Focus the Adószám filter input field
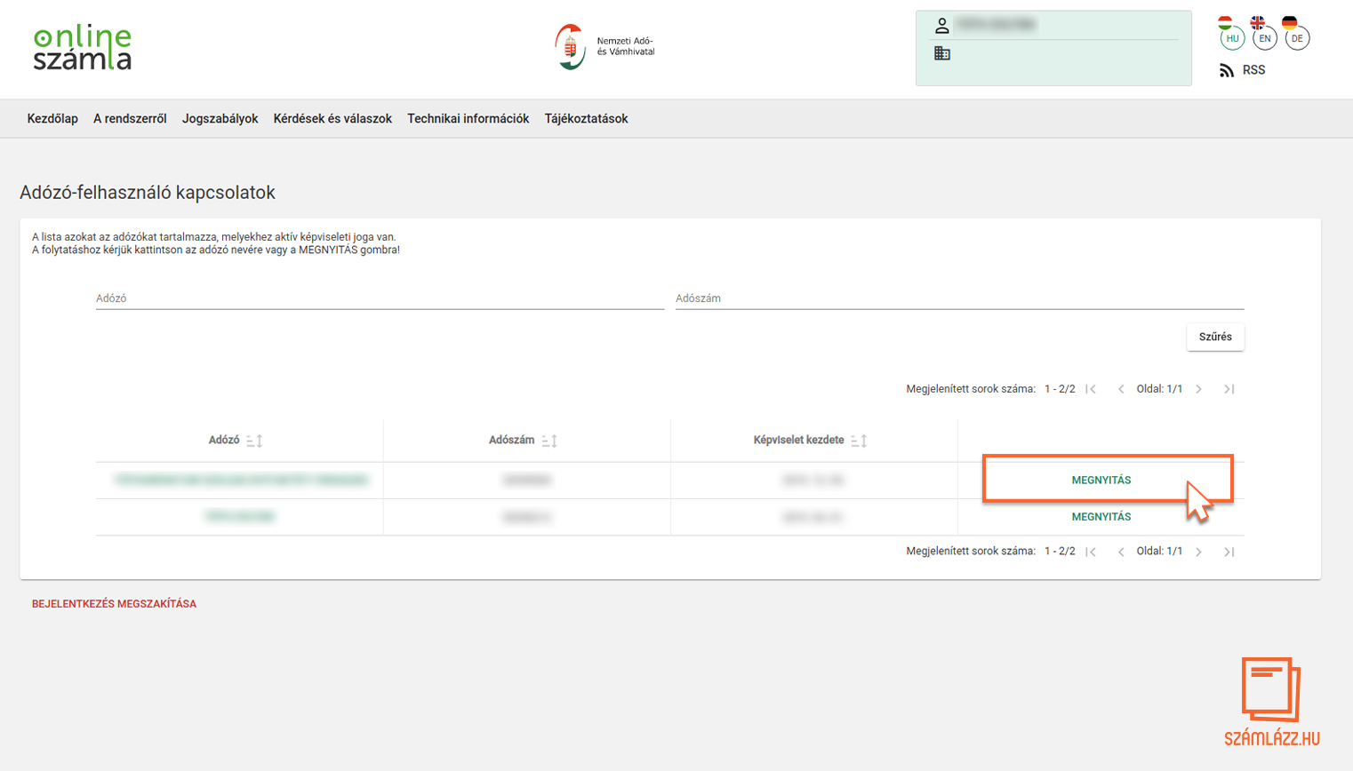The width and height of the screenshot is (1353, 771). click(x=959, y=298)
